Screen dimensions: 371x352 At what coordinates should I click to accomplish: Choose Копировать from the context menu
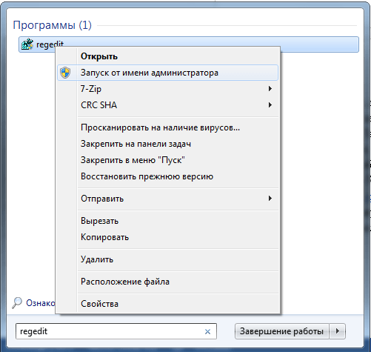coord(167,237)
